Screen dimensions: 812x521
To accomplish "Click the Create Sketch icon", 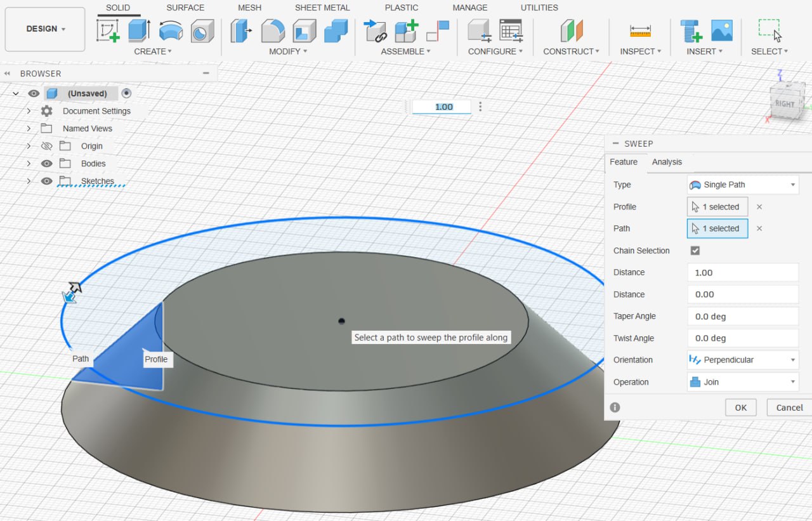I will click(108, 30).
